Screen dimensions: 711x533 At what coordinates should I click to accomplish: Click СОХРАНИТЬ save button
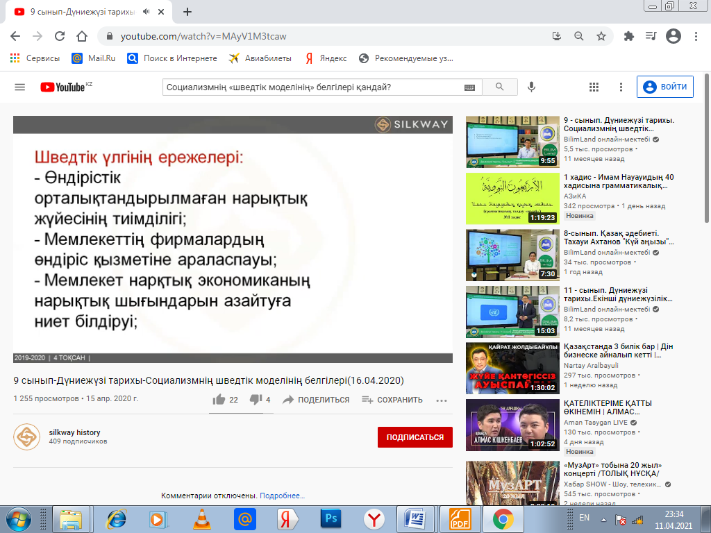392,400
